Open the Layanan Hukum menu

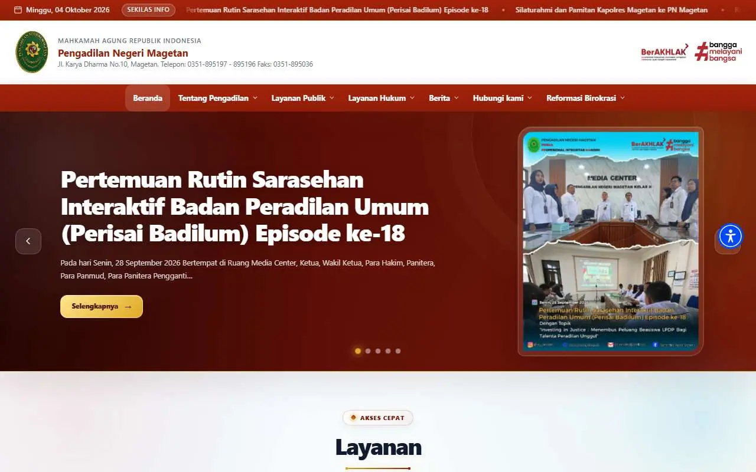[x=382, y=98]
